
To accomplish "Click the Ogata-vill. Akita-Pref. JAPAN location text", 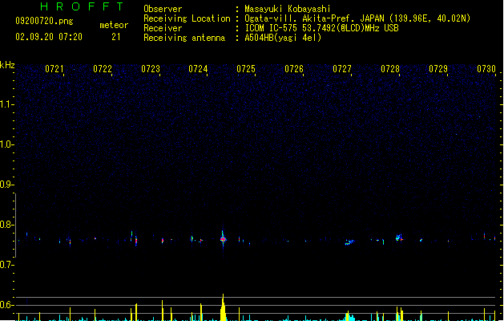I will (357, 18).
